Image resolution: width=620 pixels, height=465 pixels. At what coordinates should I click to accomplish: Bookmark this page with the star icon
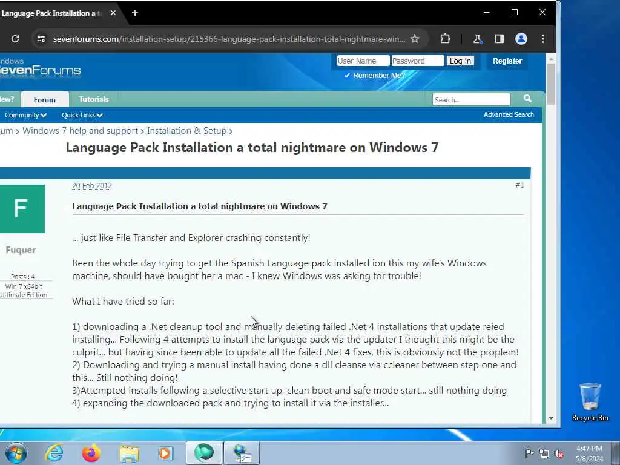pos(414,39)
